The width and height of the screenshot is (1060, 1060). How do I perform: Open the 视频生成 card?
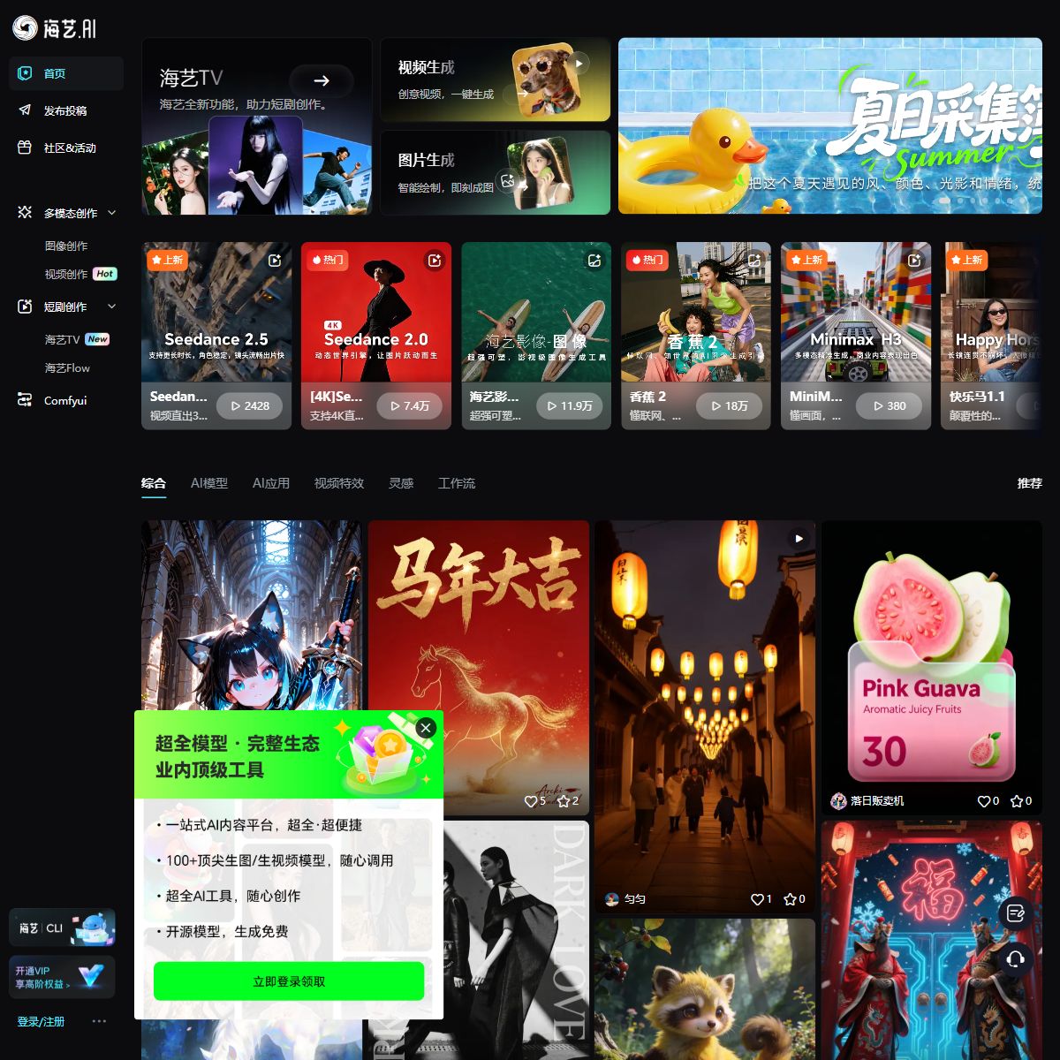point(496,79)
